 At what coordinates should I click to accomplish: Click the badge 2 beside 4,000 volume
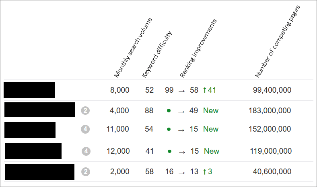click(x=85, y=110)
